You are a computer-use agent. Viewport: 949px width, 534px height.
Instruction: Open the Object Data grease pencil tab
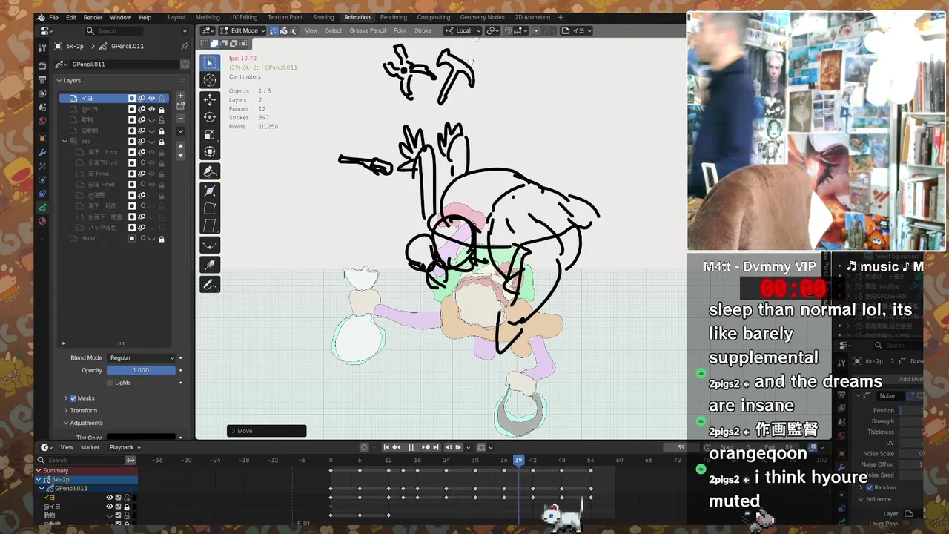click(x=42, y=208)
